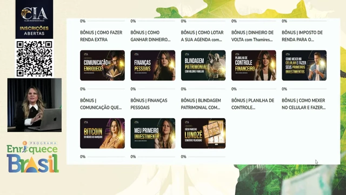Click the QR code image
The image size is (346, 195).
(34, 58)
